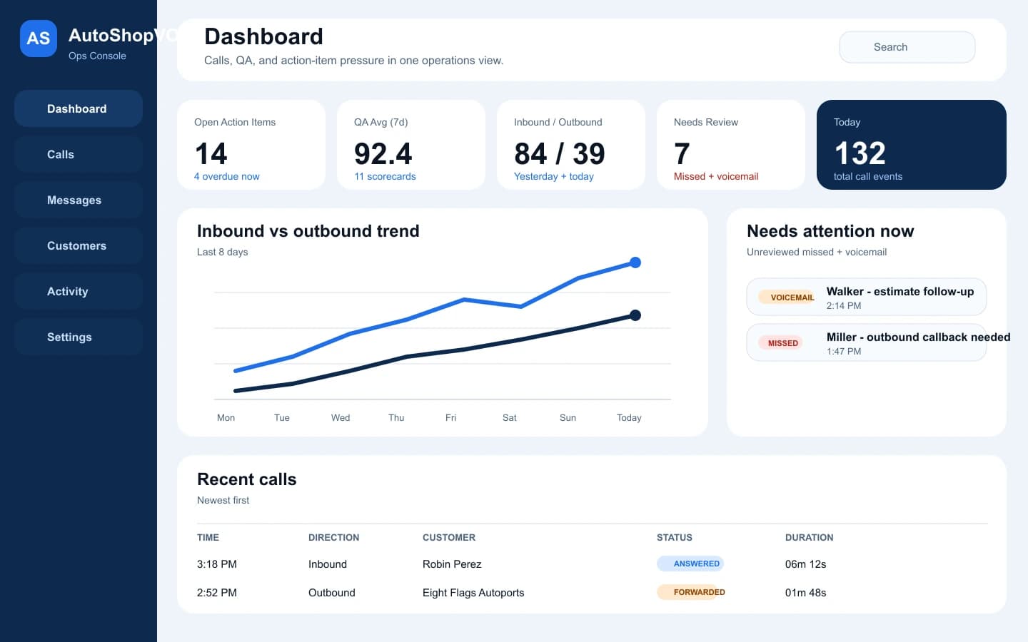This screenshot has width=1028, height=642.
Task: Select the Today total call events card
Action: (x=911, y=145)
